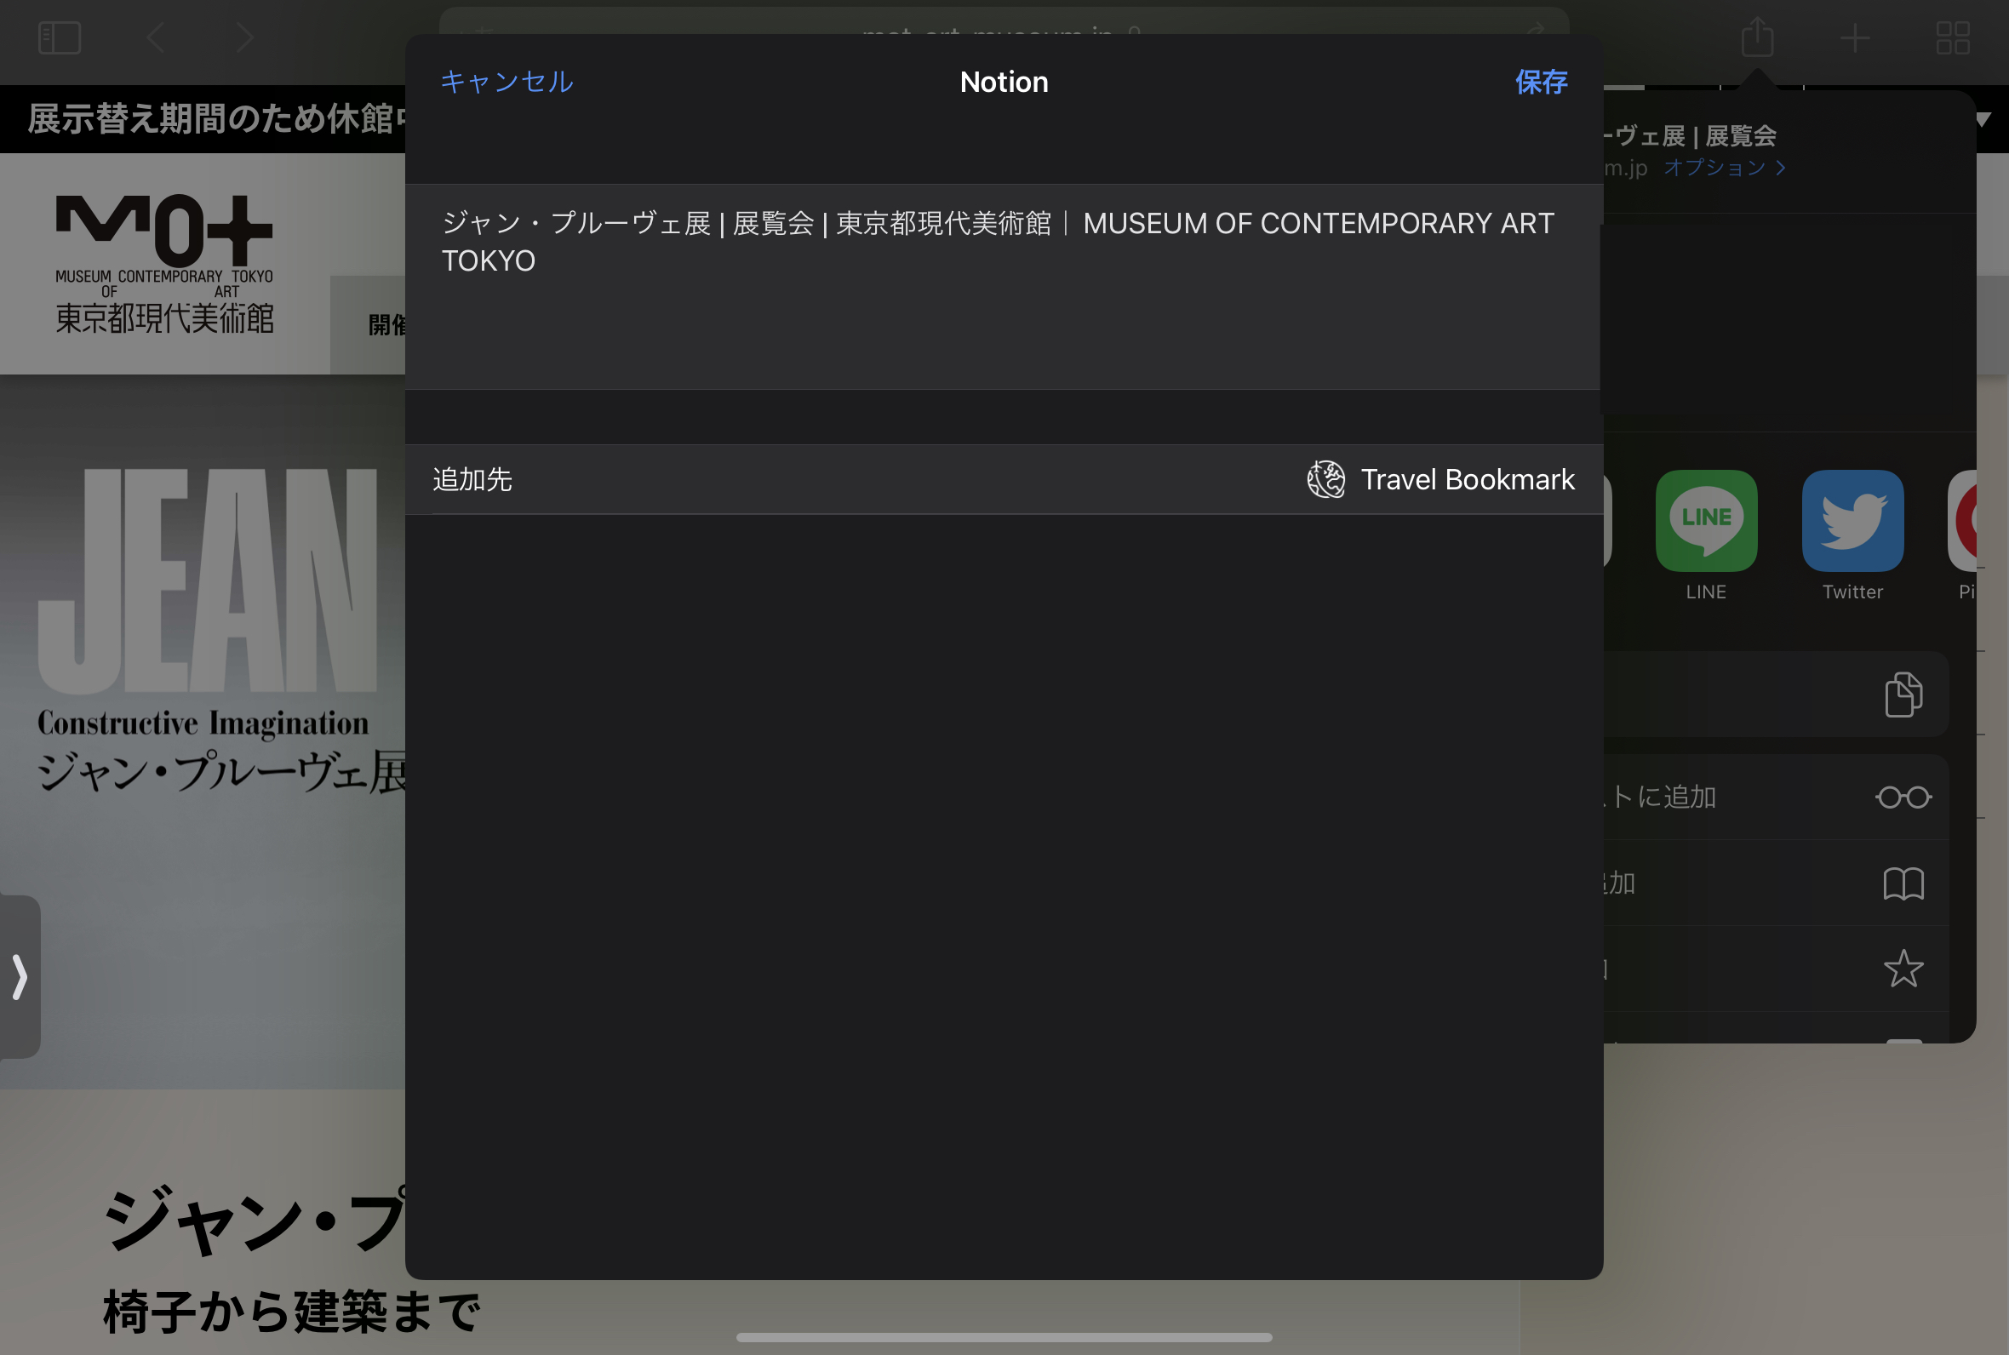The width and height of the screenshot is (2009, 1355).
Task: Tap the キャンセル button in Notion dialog
Action: click(x=507, y=81)
